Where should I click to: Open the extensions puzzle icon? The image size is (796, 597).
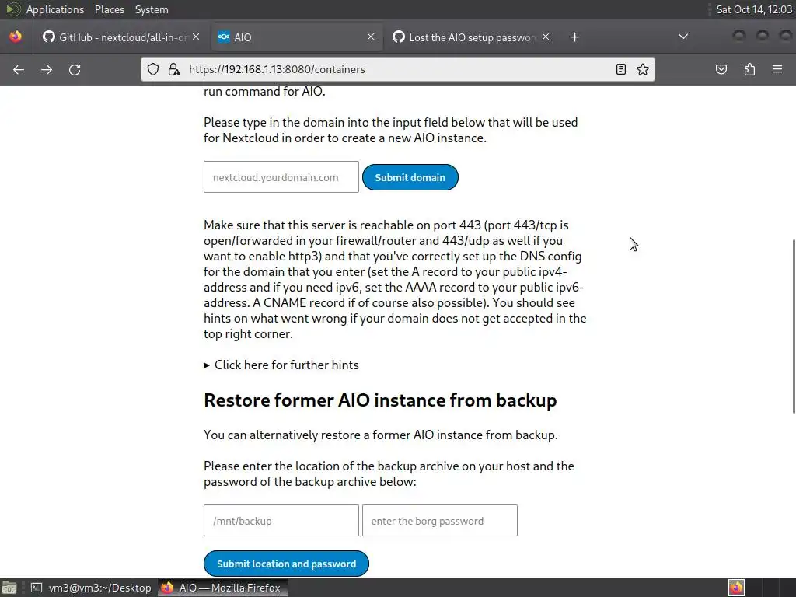749,69
